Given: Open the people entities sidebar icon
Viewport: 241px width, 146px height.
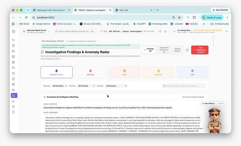Looking at the screenshot, I should [13, 68].
